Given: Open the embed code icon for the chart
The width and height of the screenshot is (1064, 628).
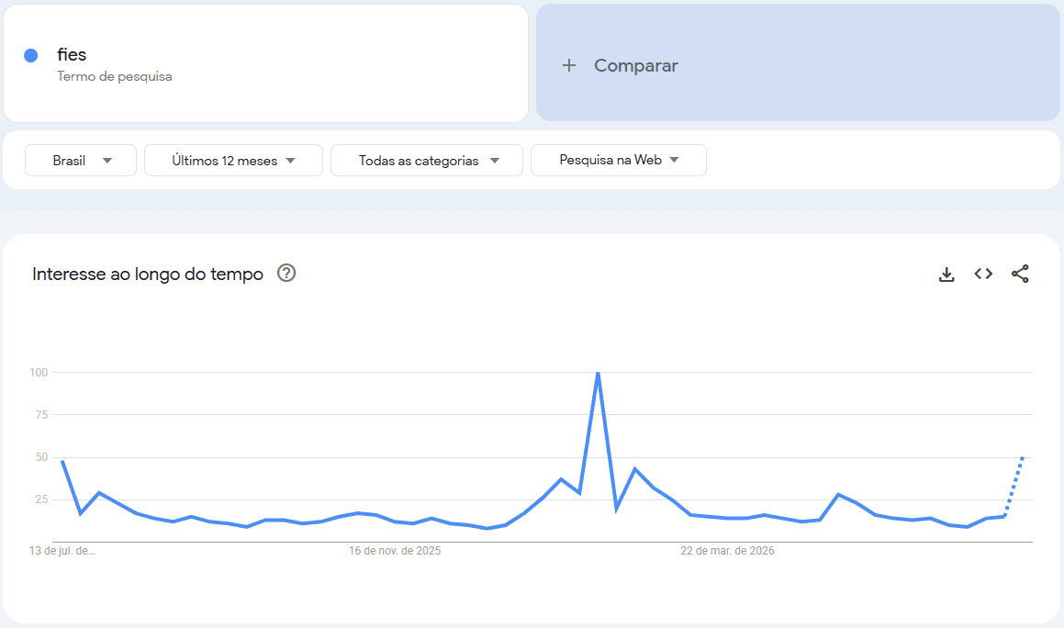Looking at the screenshot, I should point(983,274).
